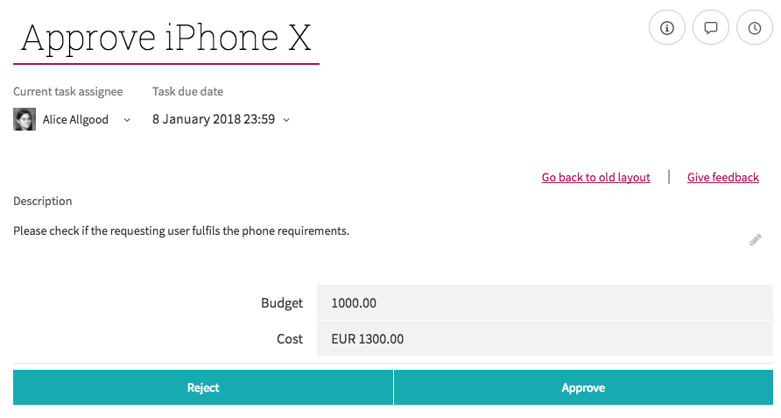This screenshot has height=418, width=781.
Task: Click the Current task assignee label
Action: click(x=67, y=91)
